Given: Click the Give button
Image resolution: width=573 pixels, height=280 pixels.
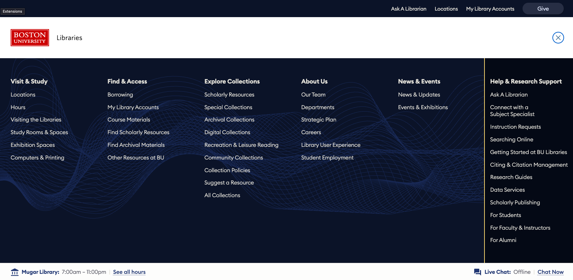Looking at the screenshot, I should coord(543,9).
